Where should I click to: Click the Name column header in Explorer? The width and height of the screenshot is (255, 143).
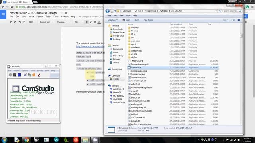coord(130,25)
